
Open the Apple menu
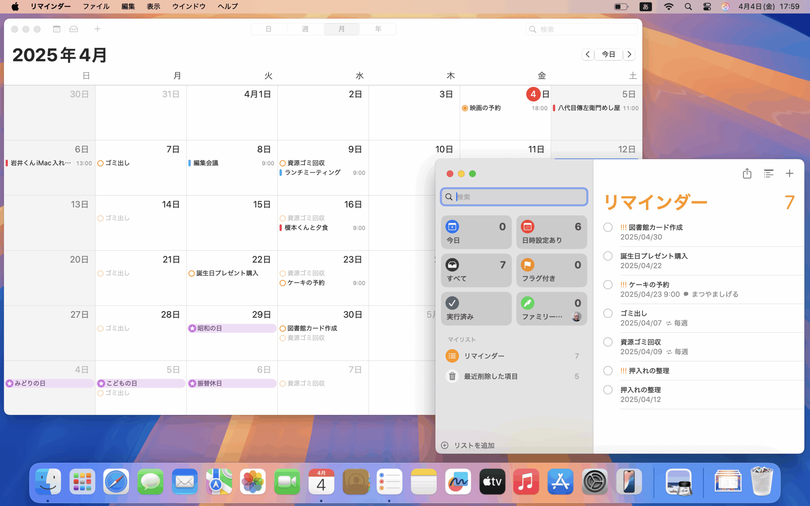point(15,6)
